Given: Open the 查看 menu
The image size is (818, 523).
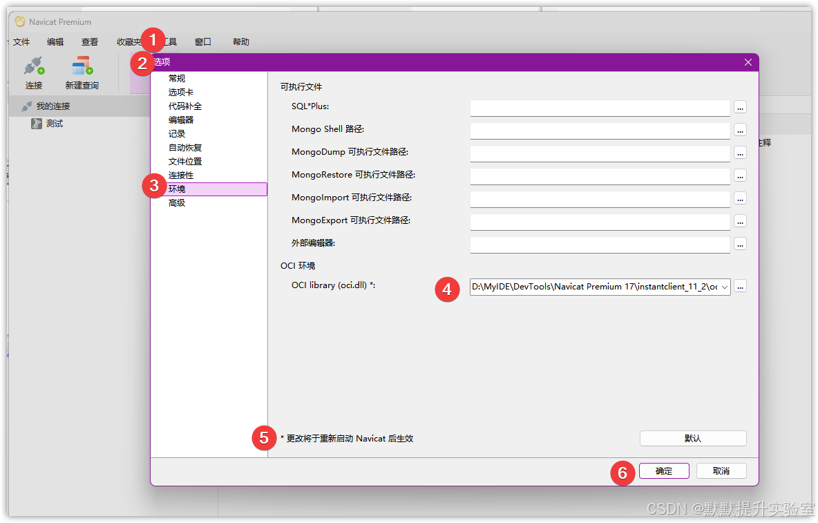Looking at the screenshot, I should tap(90, 41).
